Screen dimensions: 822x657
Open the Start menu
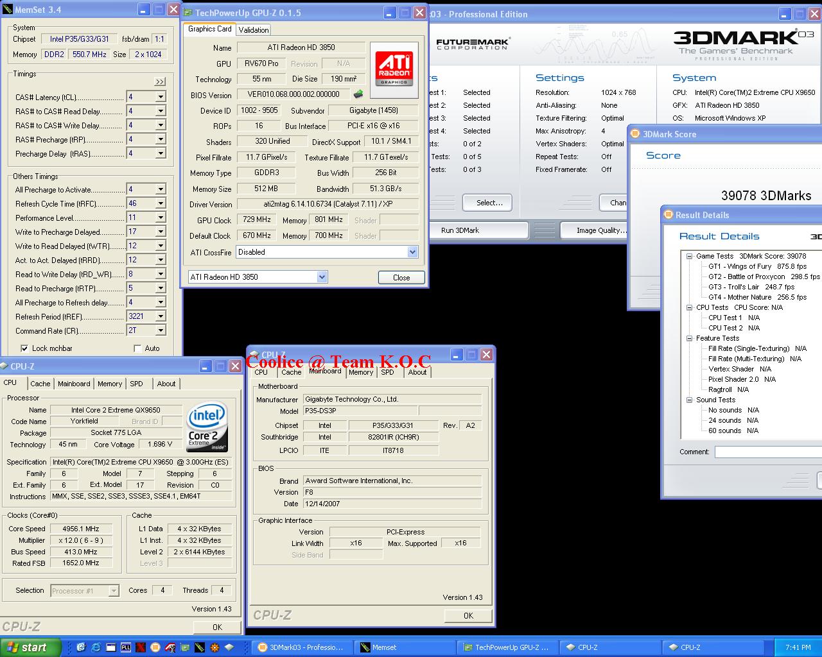[x=31, y=647]
